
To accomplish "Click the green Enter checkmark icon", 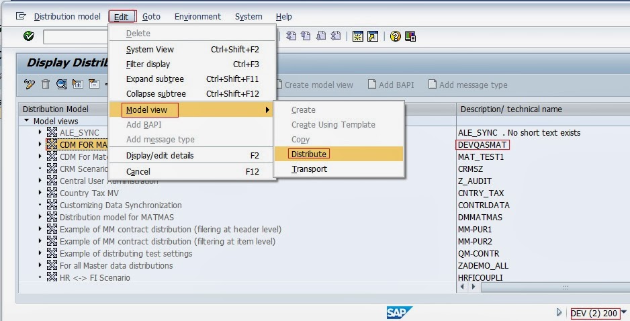I will (x=28, y=36).
